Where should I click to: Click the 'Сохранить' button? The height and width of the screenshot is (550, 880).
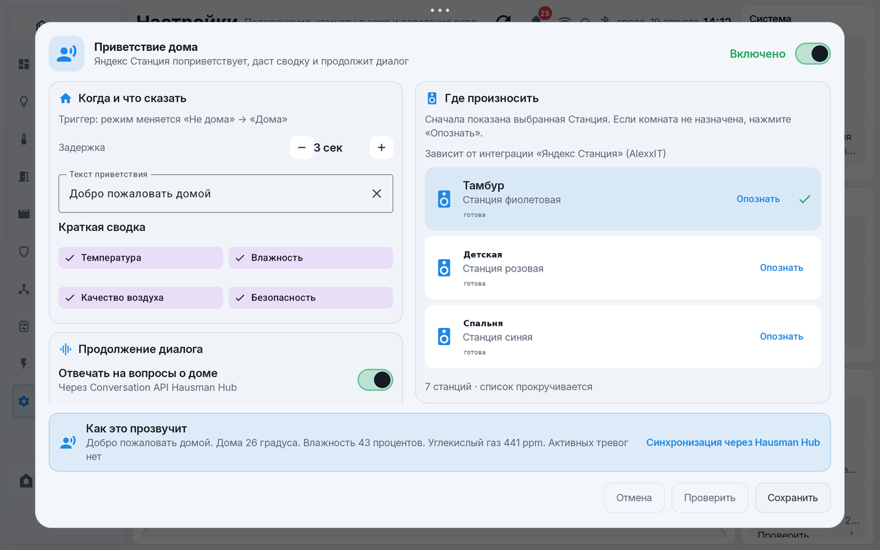point(793,498)
